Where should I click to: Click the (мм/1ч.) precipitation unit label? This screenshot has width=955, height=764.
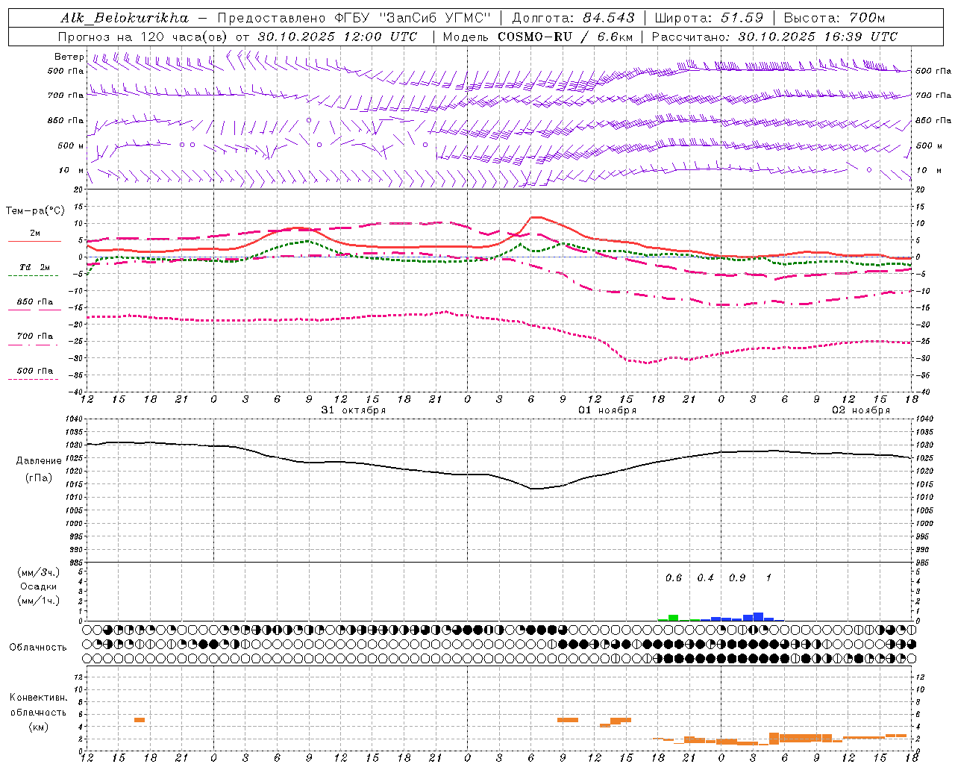(x=38, y=601)
